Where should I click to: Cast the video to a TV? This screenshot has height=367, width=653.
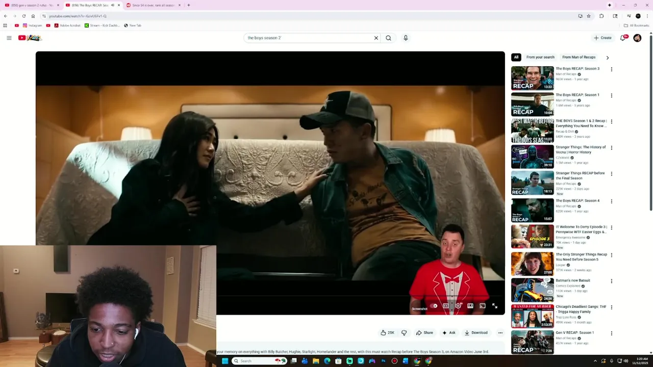pyautogui.click(x=483, y=306)
